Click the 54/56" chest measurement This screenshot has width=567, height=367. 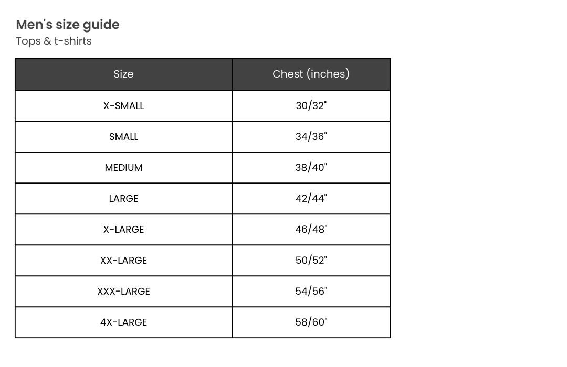click(311, 292)
